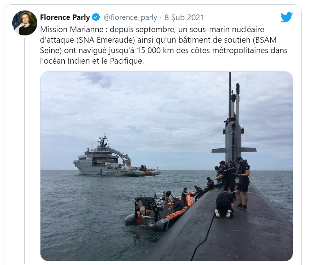Click the standing sailor in shorts

coord(243,183)
